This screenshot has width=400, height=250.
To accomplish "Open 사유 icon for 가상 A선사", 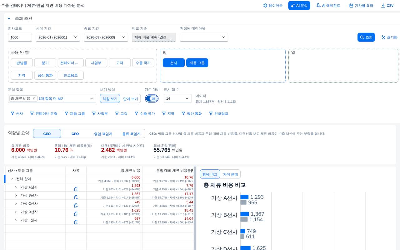I will (76, 189).
